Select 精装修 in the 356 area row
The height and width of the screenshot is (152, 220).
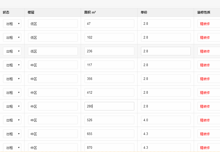[x=205, y=79]
